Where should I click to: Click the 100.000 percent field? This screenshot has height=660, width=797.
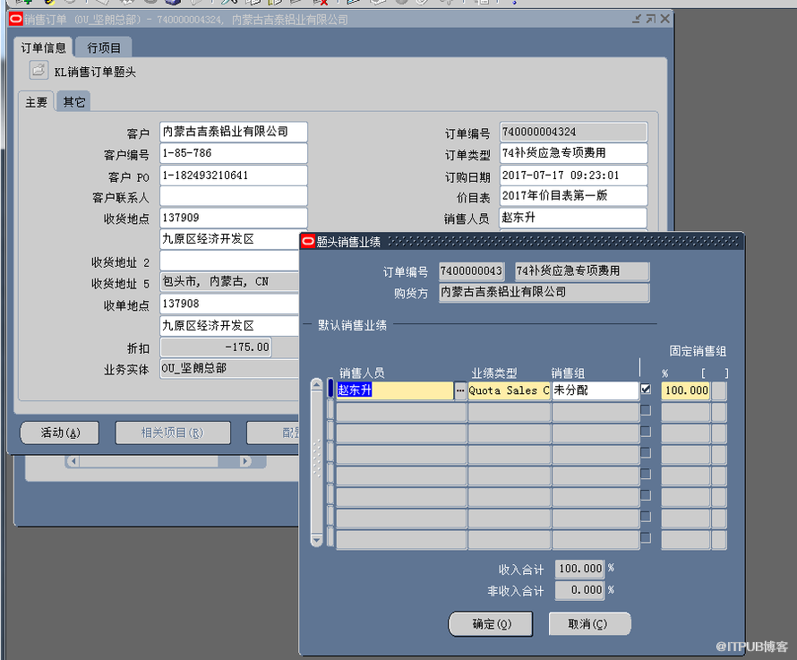[685, 390]
